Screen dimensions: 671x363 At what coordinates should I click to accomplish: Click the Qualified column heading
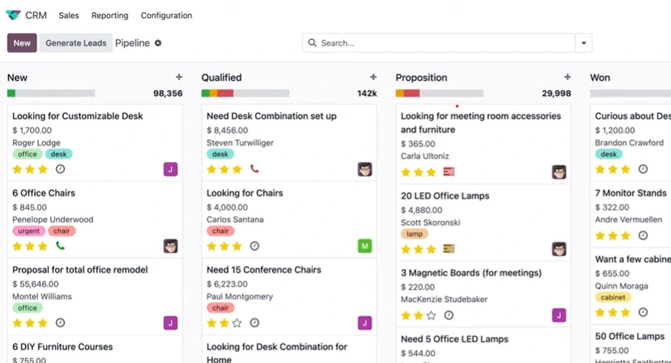221,77
